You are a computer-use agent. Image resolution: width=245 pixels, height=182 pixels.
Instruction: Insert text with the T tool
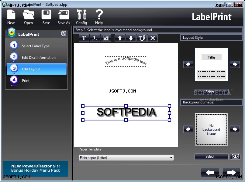(x=84, y=38)
